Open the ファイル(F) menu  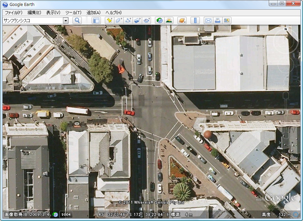(x=14, y=13)
